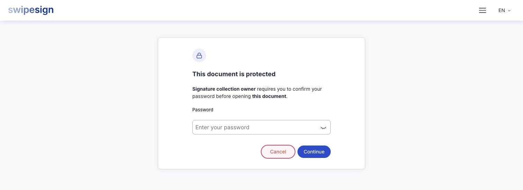Image resolution: width=523 pixels, height=190 pixels.
Task: Click the padlock badge in the card
Action: tap(199, 56)
